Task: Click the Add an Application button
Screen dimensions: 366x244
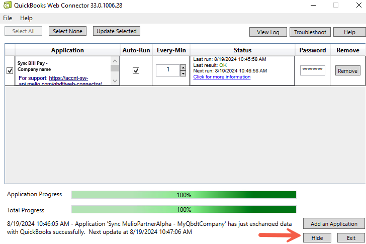Action: [334, 224]
